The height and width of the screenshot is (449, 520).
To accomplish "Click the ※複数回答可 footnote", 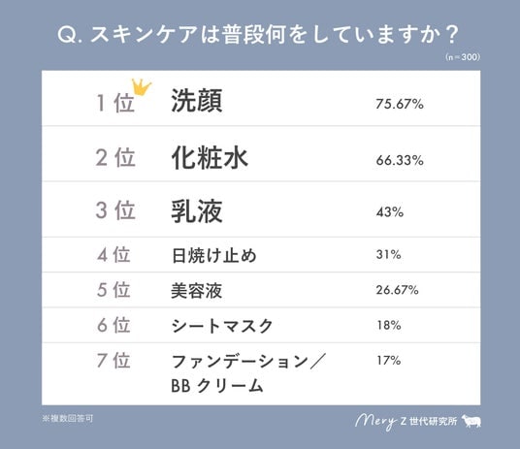I will (x=68, y=419).
